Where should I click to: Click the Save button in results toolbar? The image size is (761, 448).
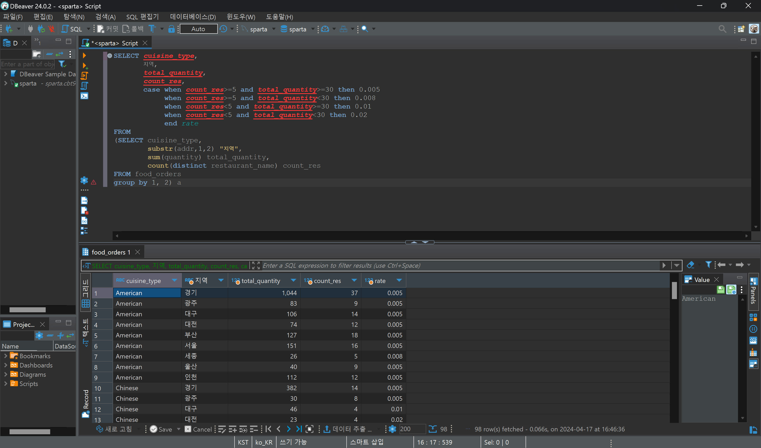(161, 429)
